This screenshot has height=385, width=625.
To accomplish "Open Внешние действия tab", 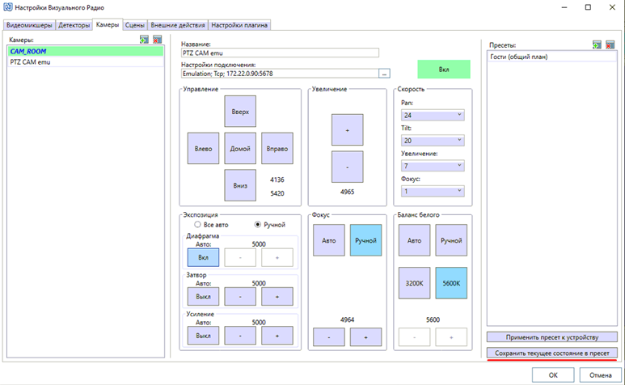I will click(178, 25).
